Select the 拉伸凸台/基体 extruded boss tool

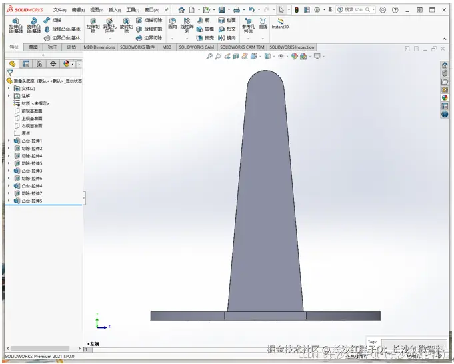click(15, 25)
